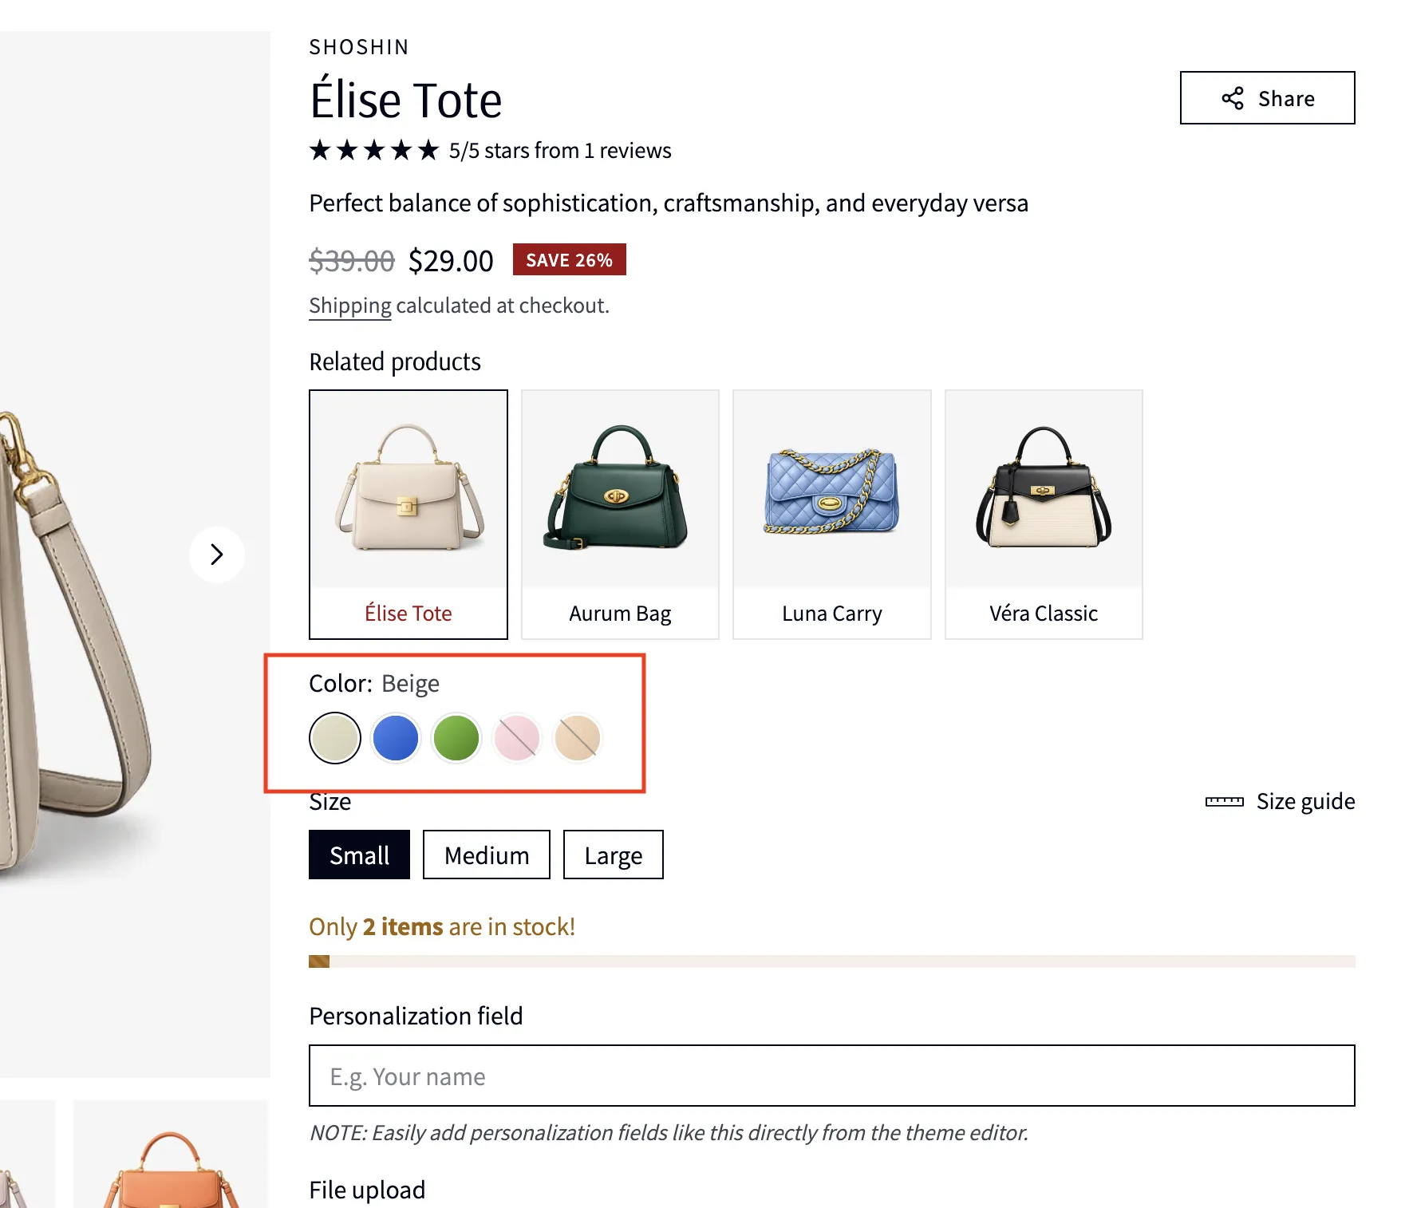
Task: Pick the crossed-out pink color swatch
Action: coord(516,738)
